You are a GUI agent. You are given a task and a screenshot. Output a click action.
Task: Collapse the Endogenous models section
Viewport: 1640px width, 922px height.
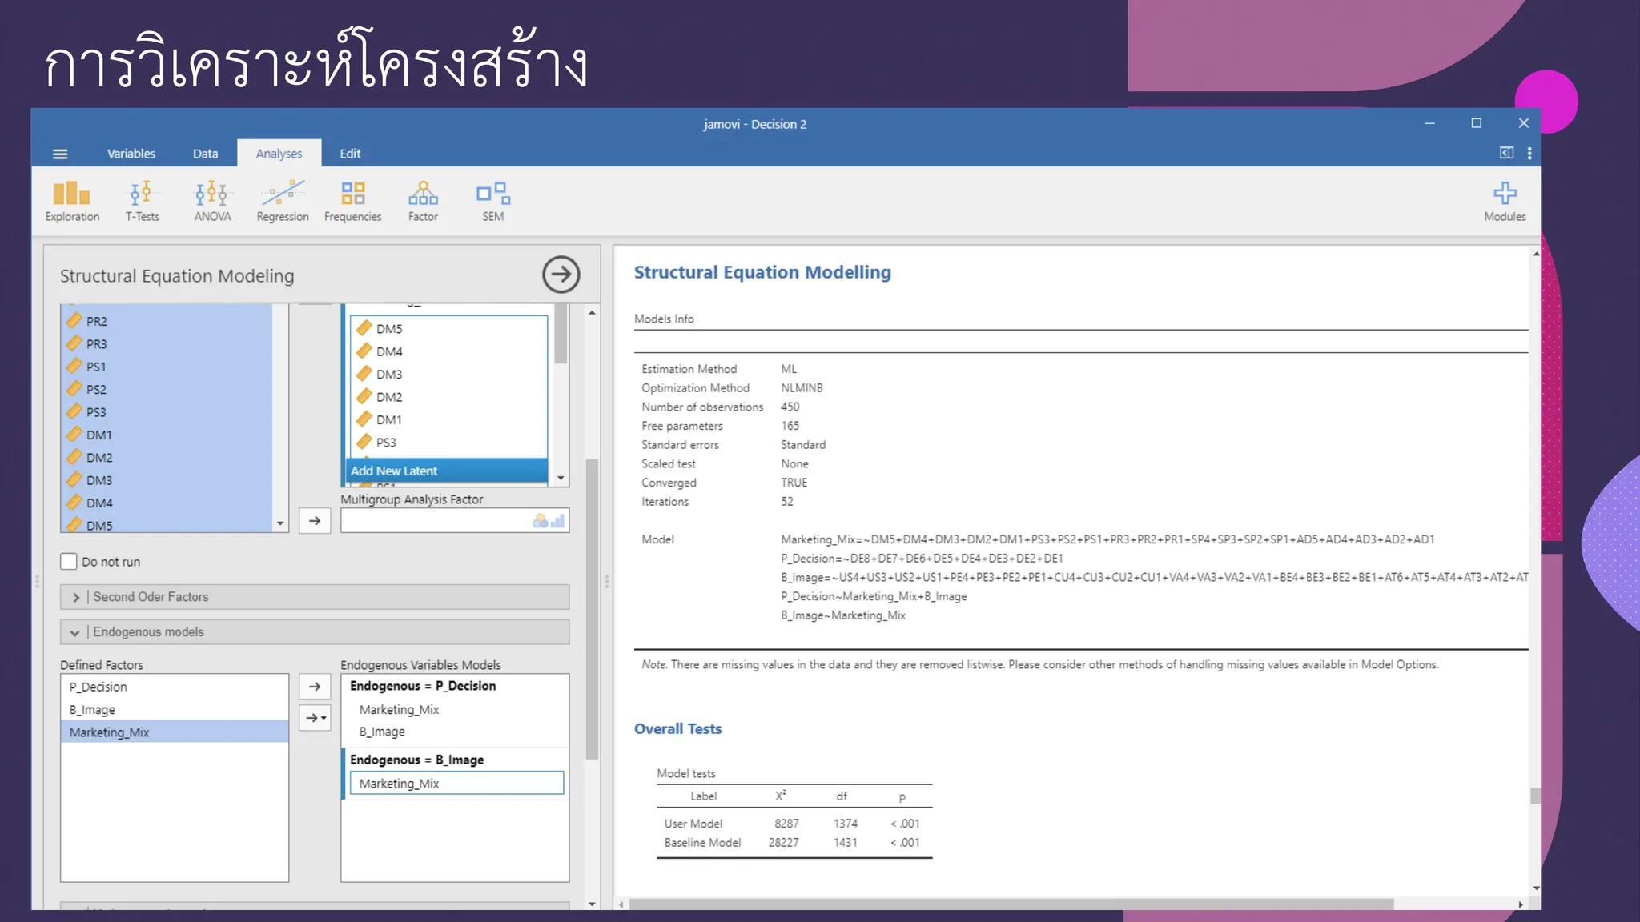pos(75,632)
